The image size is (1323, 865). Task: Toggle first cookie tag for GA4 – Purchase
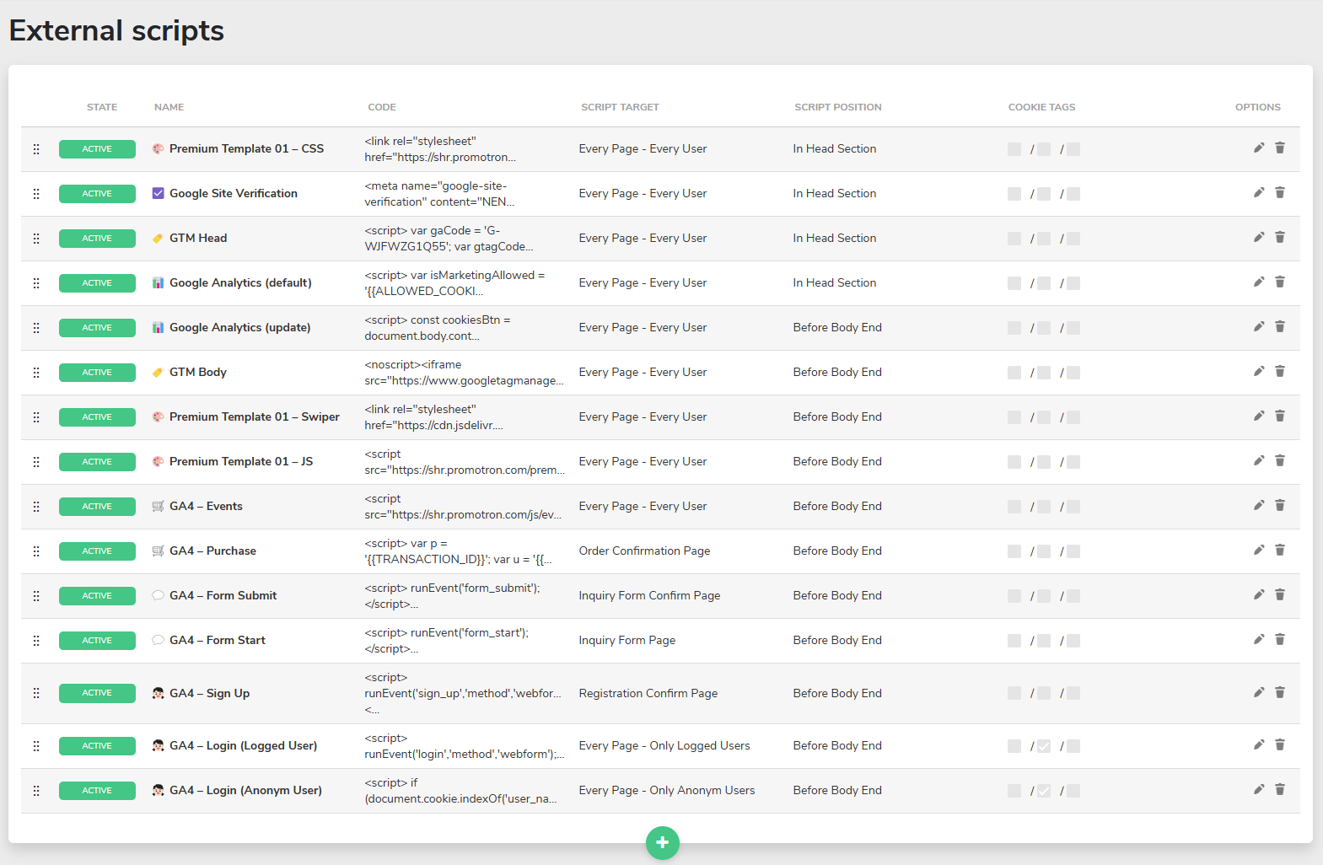1014,551
